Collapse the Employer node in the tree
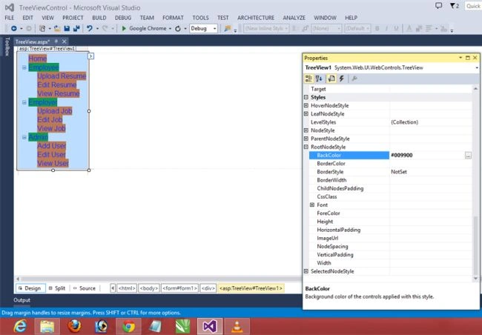Image resolution: width=482 pixels, height=335 pixels. (24, 102)
